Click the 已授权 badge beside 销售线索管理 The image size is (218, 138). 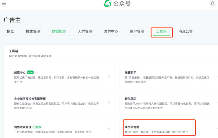click(37, 127)
